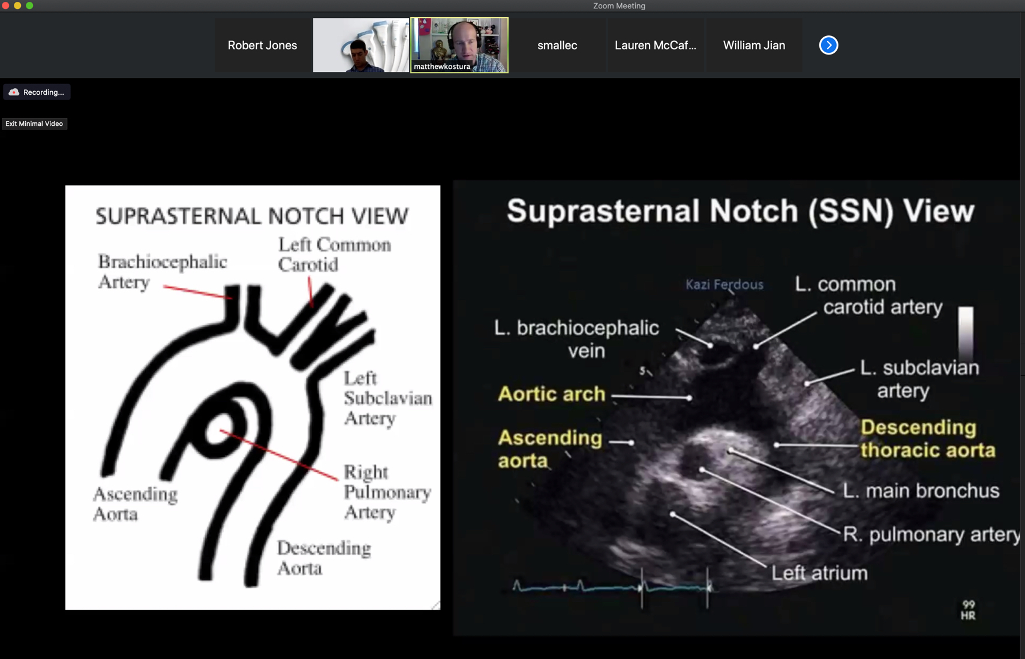Click the HR 99 heart rate indicator
This screenshot has height=659, width=1025.
point(969,607)
